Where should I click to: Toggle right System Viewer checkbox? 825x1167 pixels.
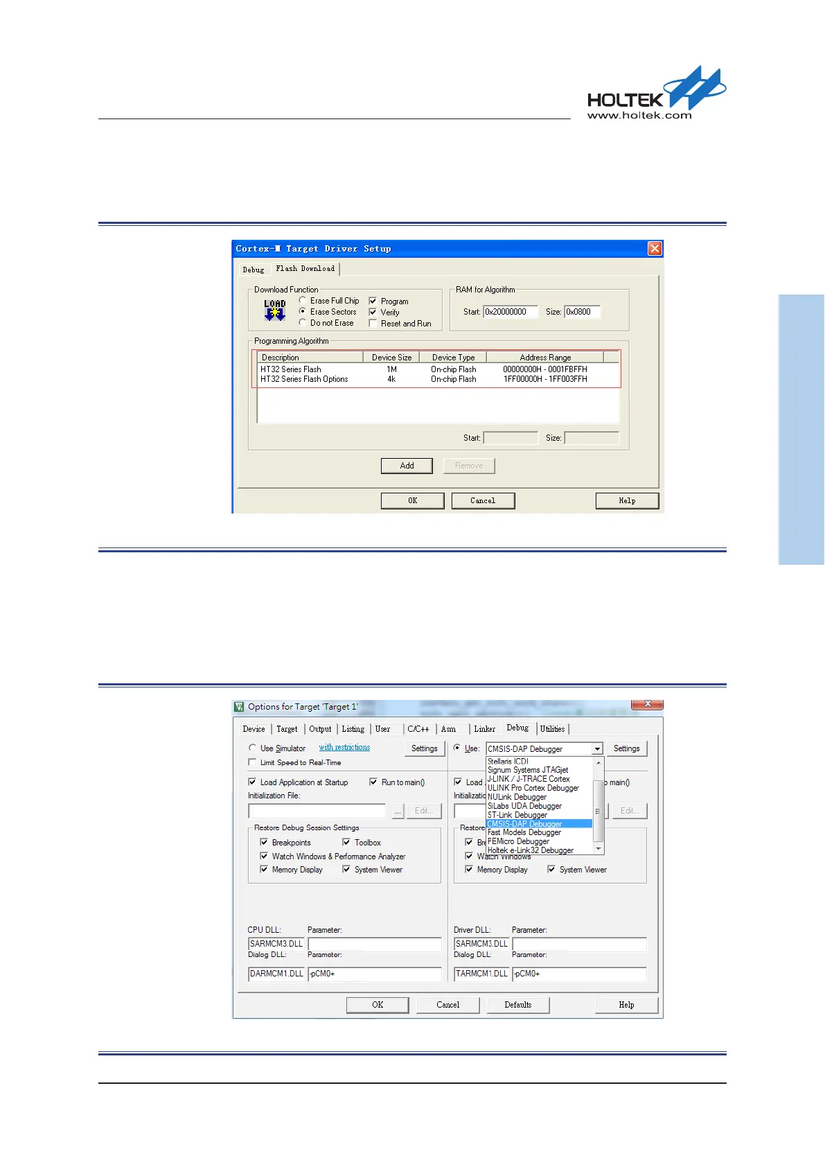point(551,869)
